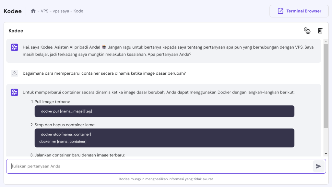Click the delete conversation trash icon
332x187 pixels.
click(x=320, y=31)
